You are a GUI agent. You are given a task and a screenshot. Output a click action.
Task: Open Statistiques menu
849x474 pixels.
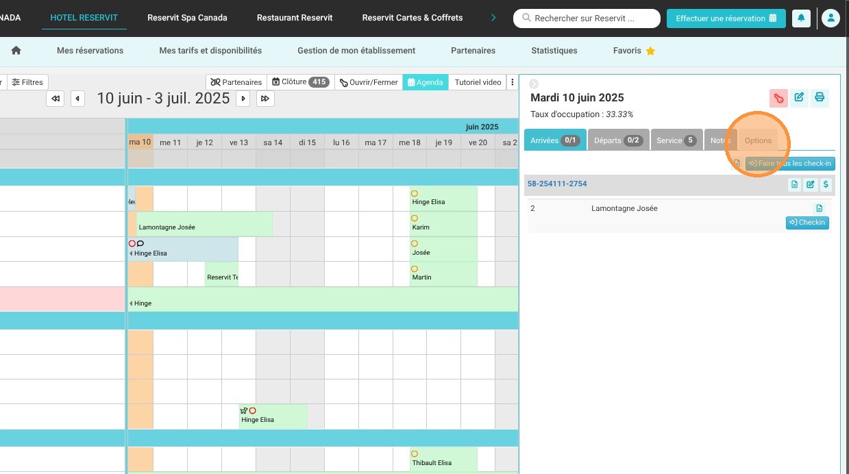pyautogui.click(x=554, y=51)
